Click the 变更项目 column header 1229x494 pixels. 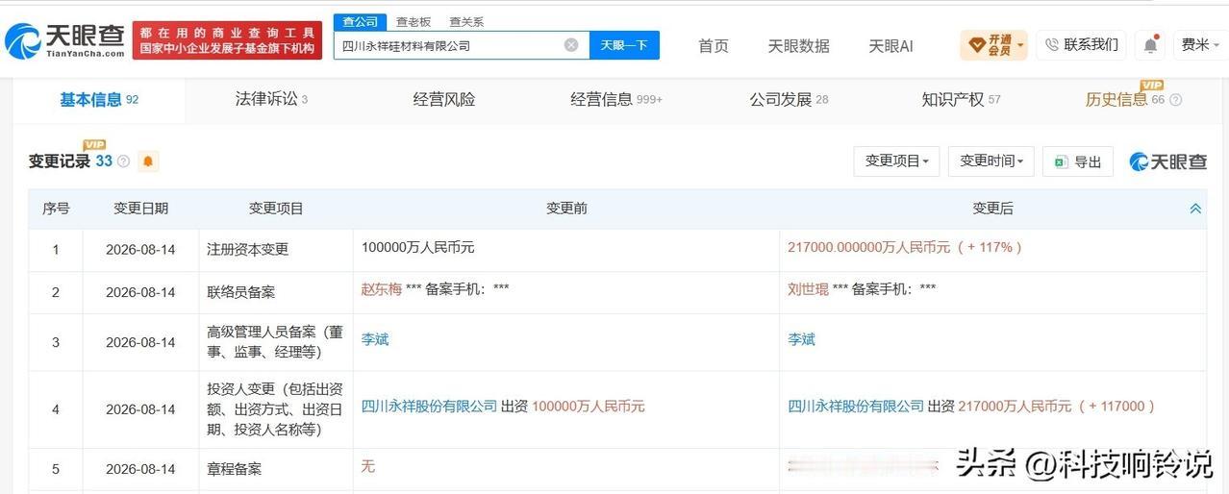276,209
